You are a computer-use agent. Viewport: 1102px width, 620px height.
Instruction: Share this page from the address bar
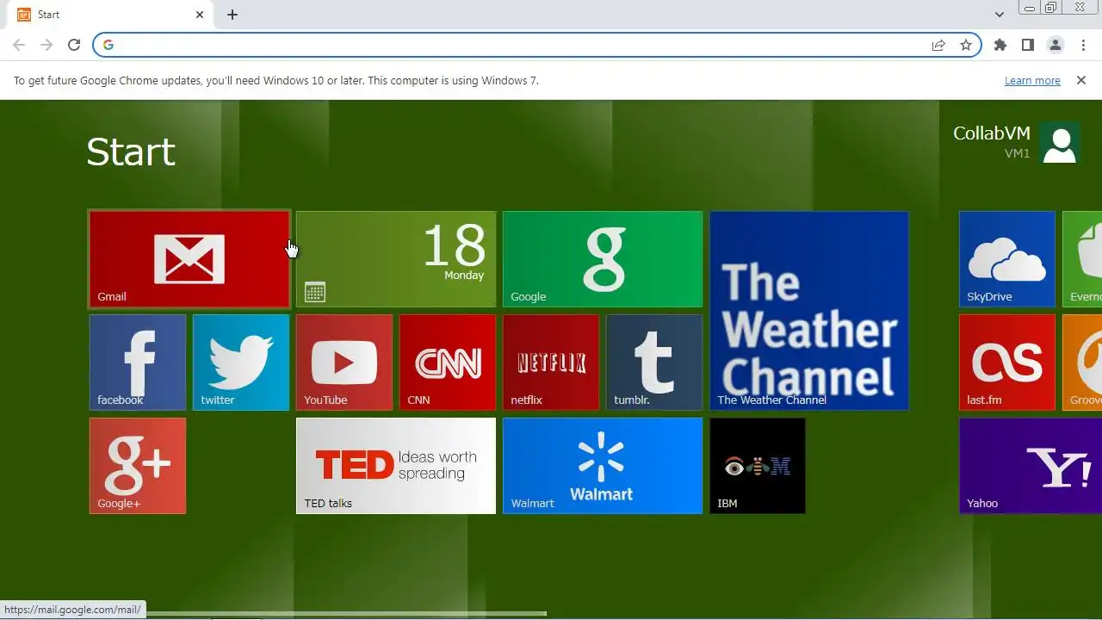(x=938, y=45)
